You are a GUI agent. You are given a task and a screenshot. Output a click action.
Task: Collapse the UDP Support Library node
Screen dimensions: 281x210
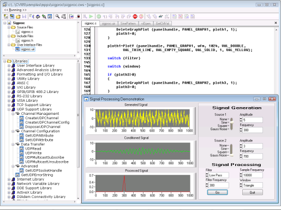9,109
